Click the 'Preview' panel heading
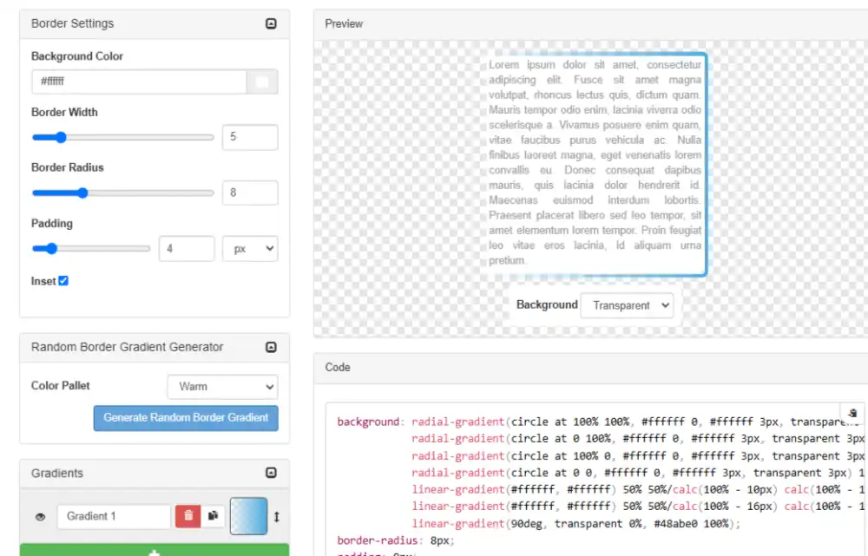Screen dimensions: 868x556 tap(344, 23)
